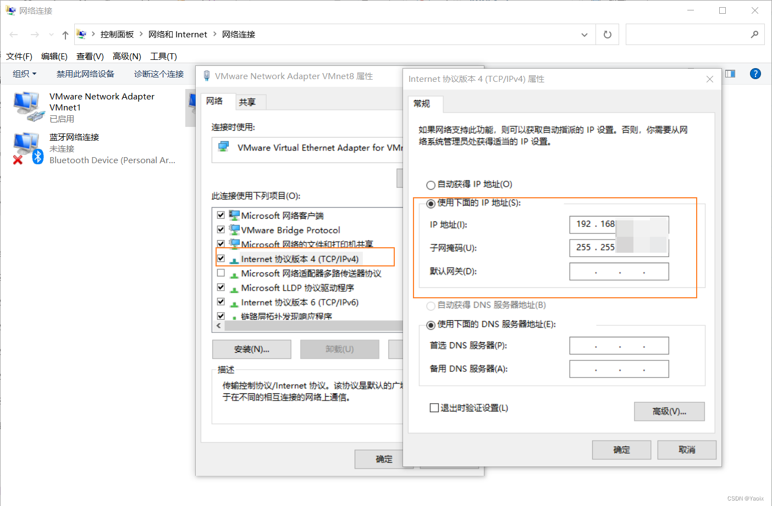Screen dimensions: 772x506
Task: Open 高级(V) settings in the TCP/IPv4 dialog
Action: [x=669, y=411]
